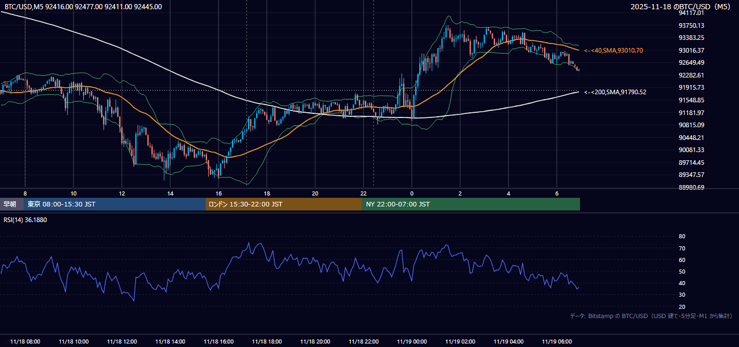Click date label 11/19 02:00
The height and width of the screenshot is (347, 739).
[460, 342]
